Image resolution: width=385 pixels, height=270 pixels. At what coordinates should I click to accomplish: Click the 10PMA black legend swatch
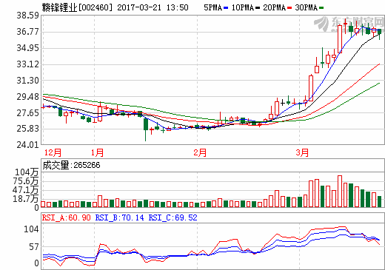[x=258, y=8]
